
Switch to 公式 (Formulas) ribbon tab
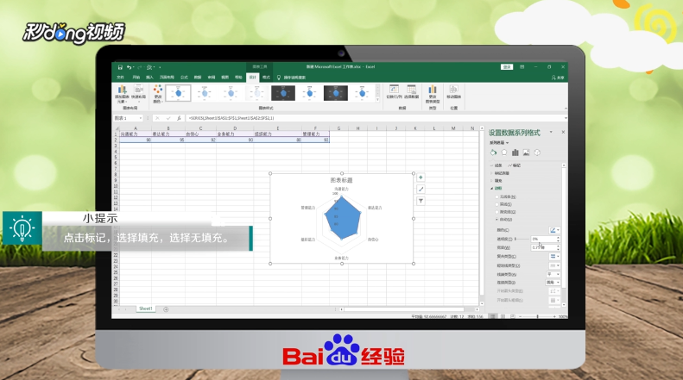click(184, 78)
